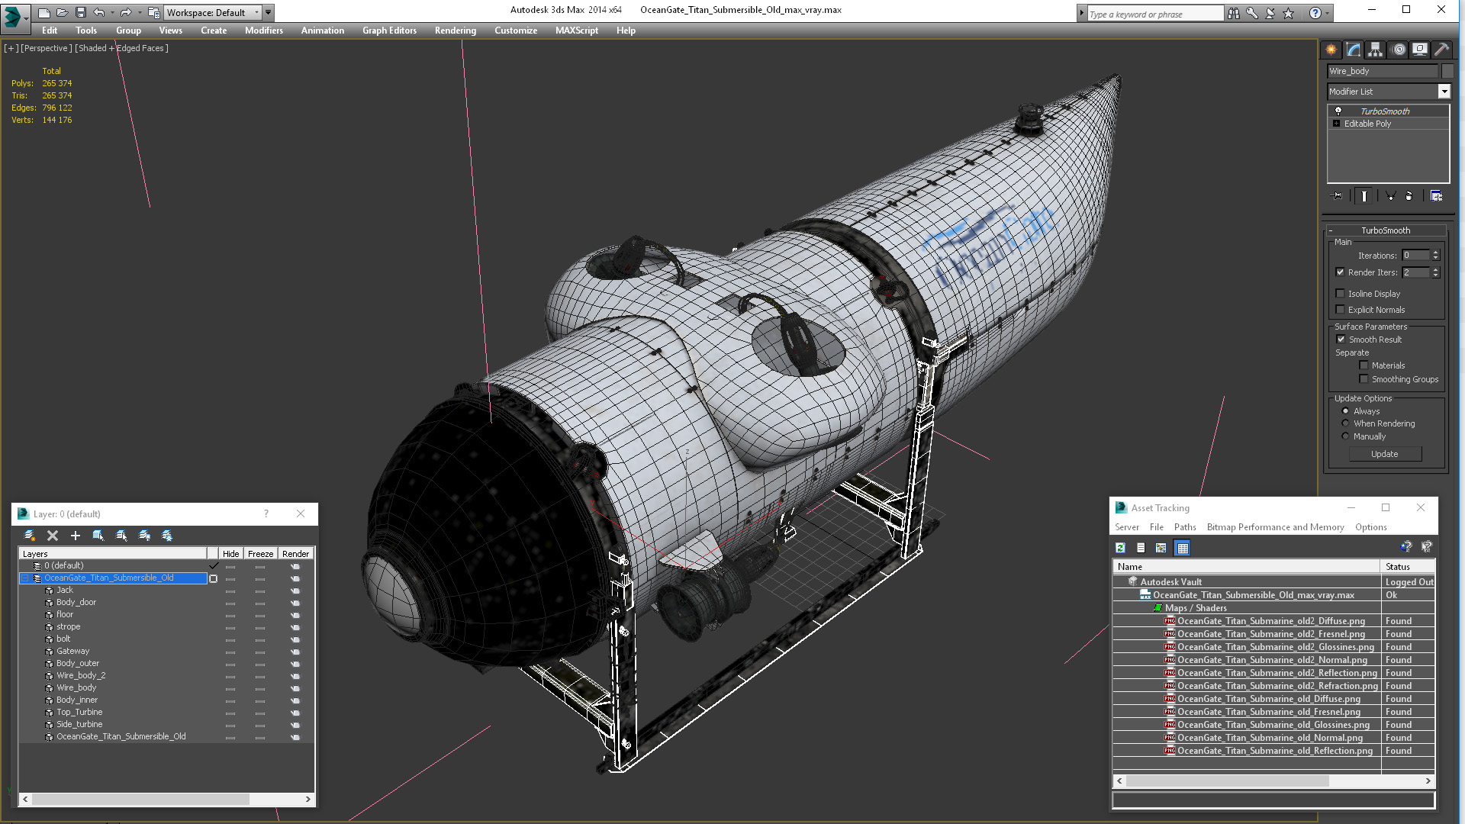Select highlighted objects and layers icon
Image resolution: width=1465 pixels, height=824 pixels.
tap(98, 536)
